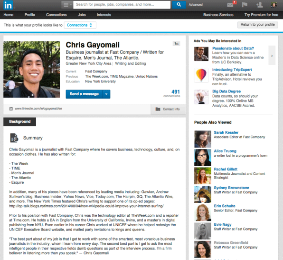This screenshot has height=260, width=283.
Task: Open the Jobs menu
Action: click(82, 15)
